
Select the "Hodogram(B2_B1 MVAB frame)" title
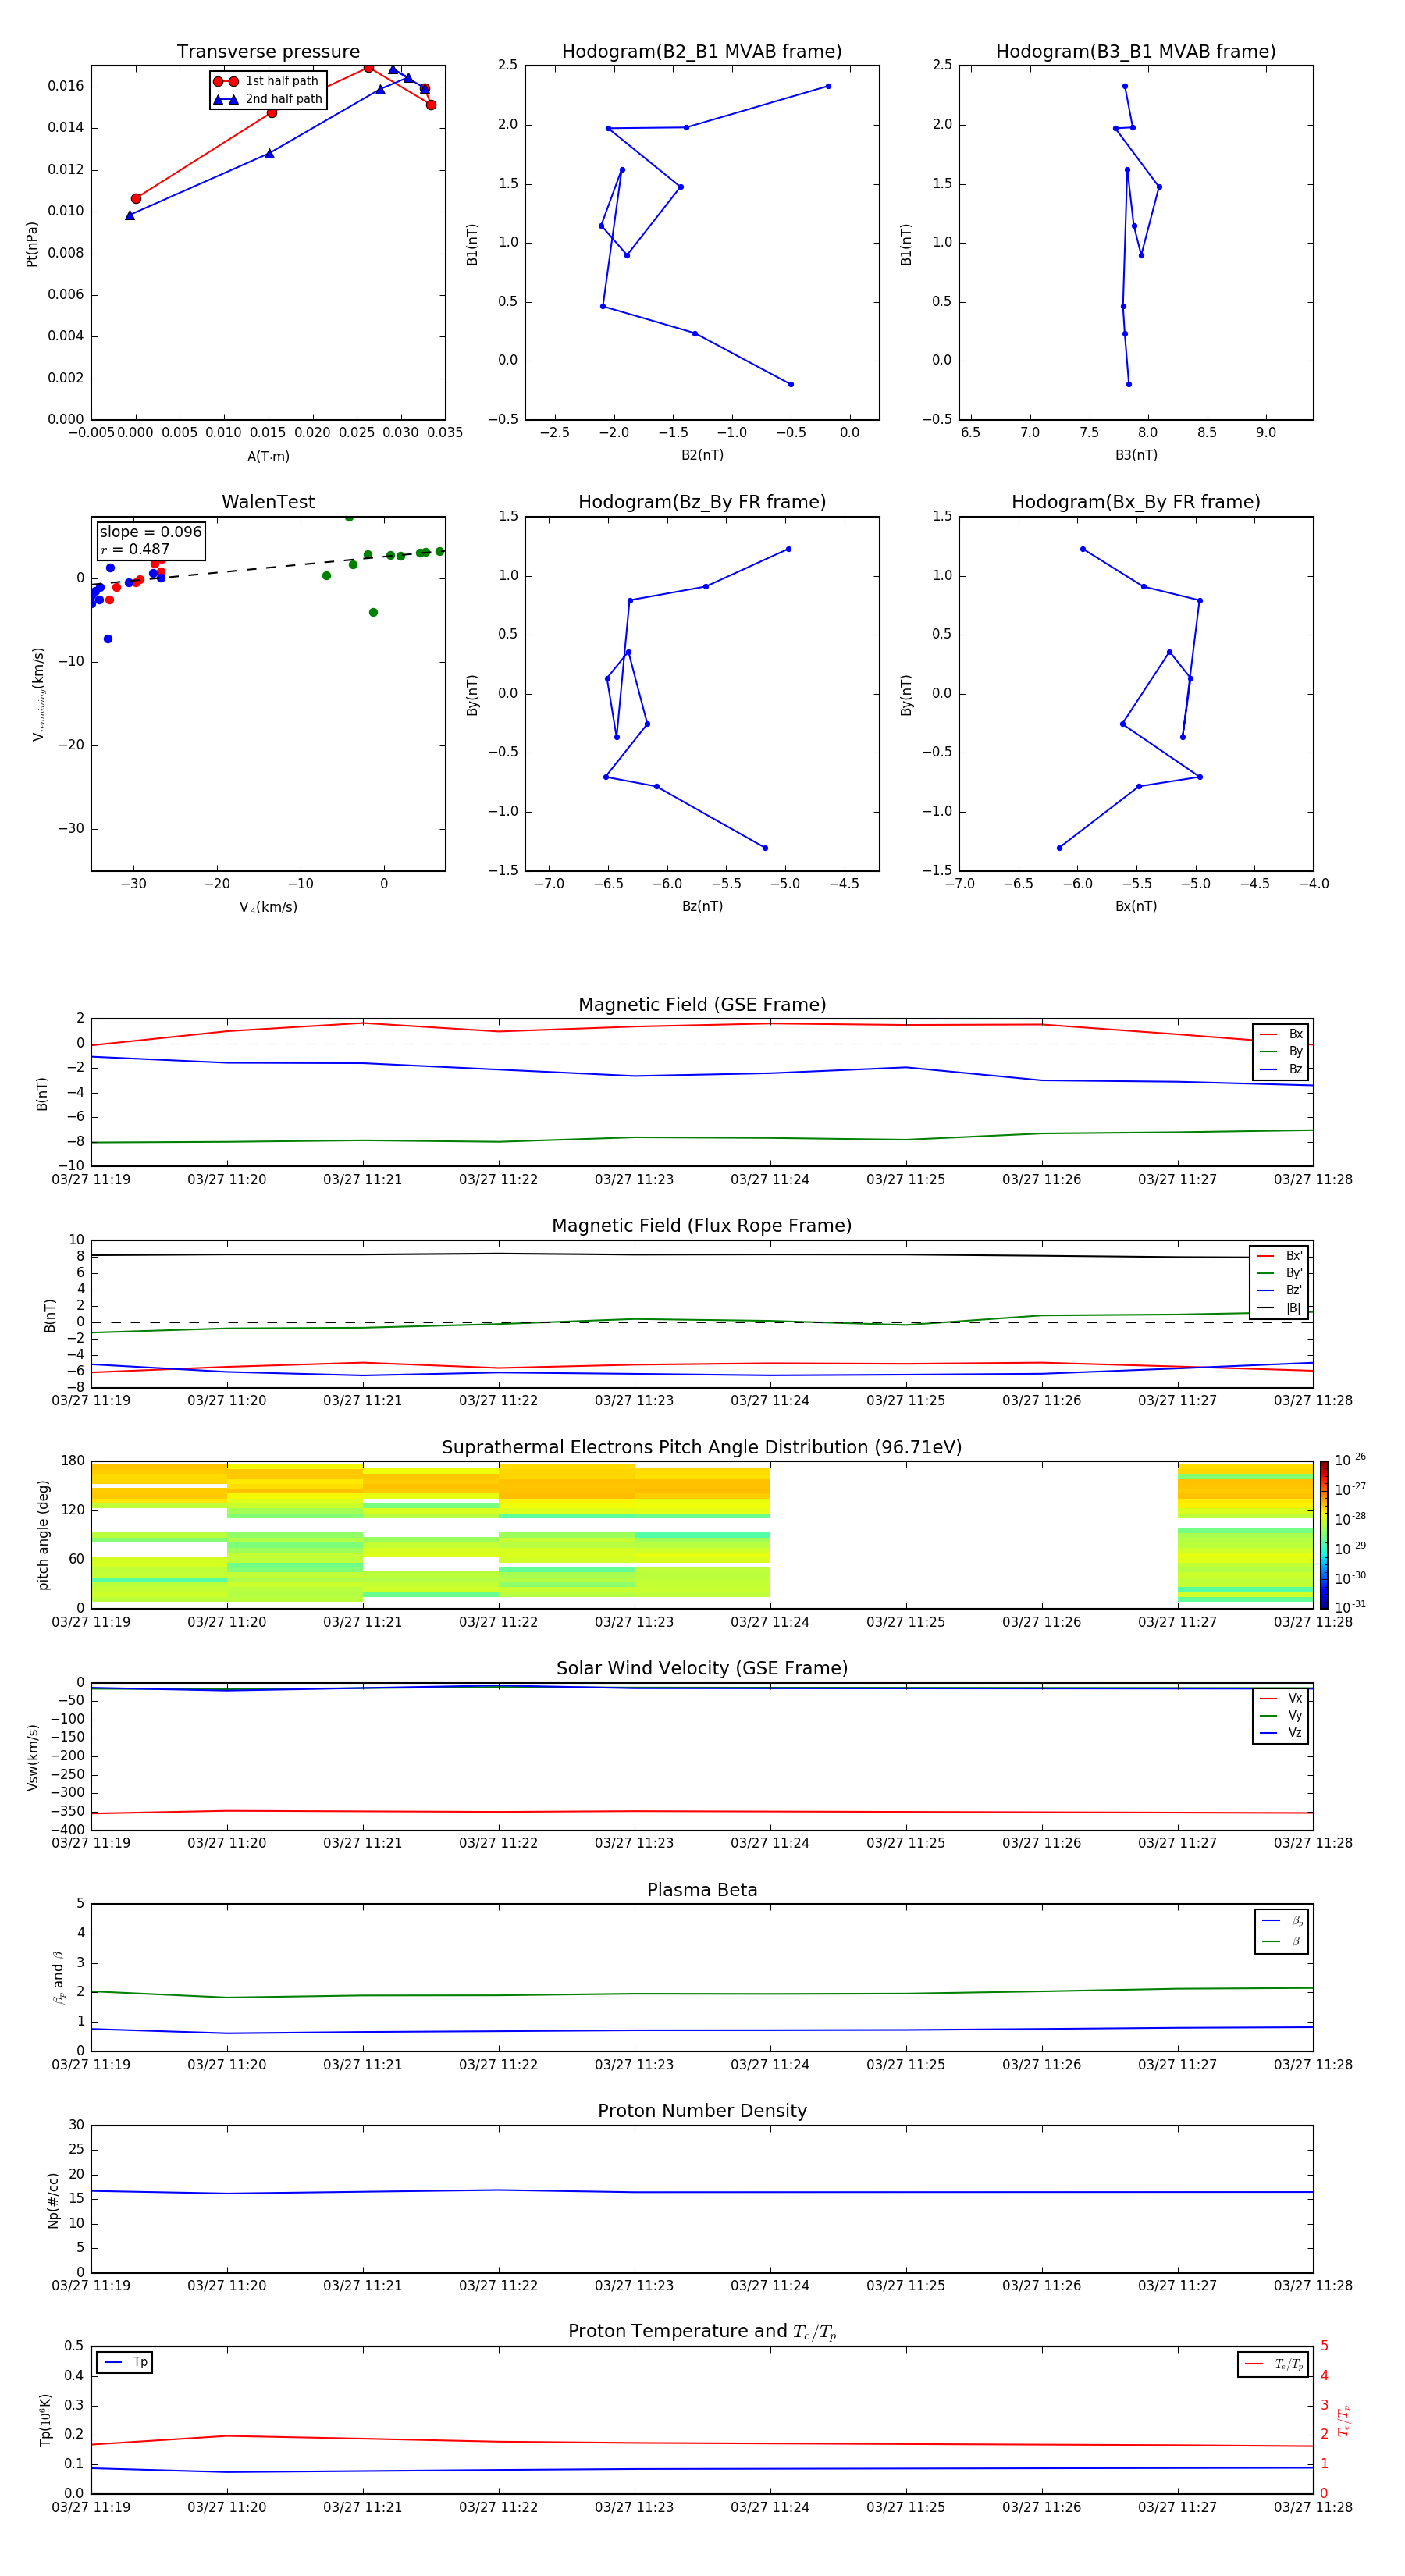(x=702, y=51)
